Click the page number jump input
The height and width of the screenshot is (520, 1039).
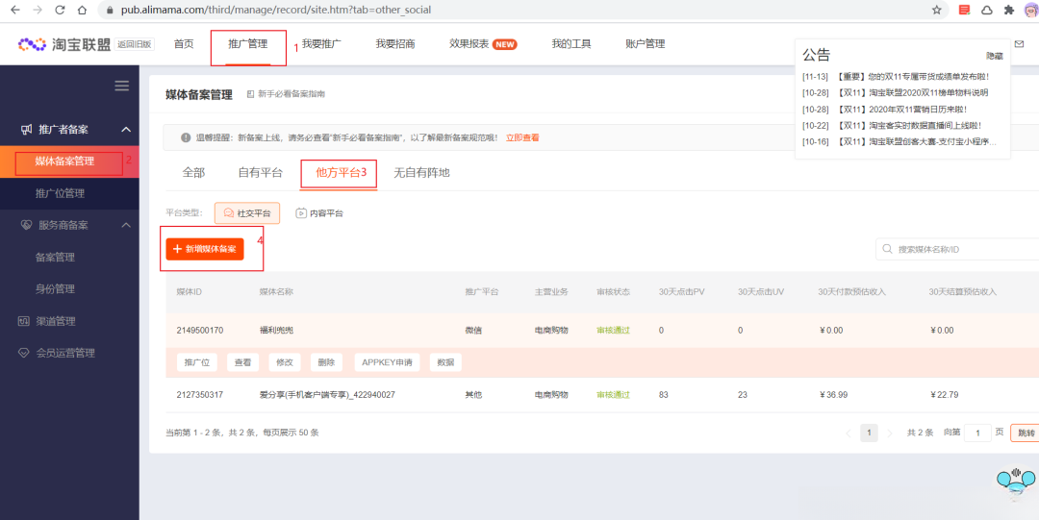(x=977, y=433)
